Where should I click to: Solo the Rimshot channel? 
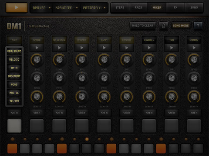127,113
